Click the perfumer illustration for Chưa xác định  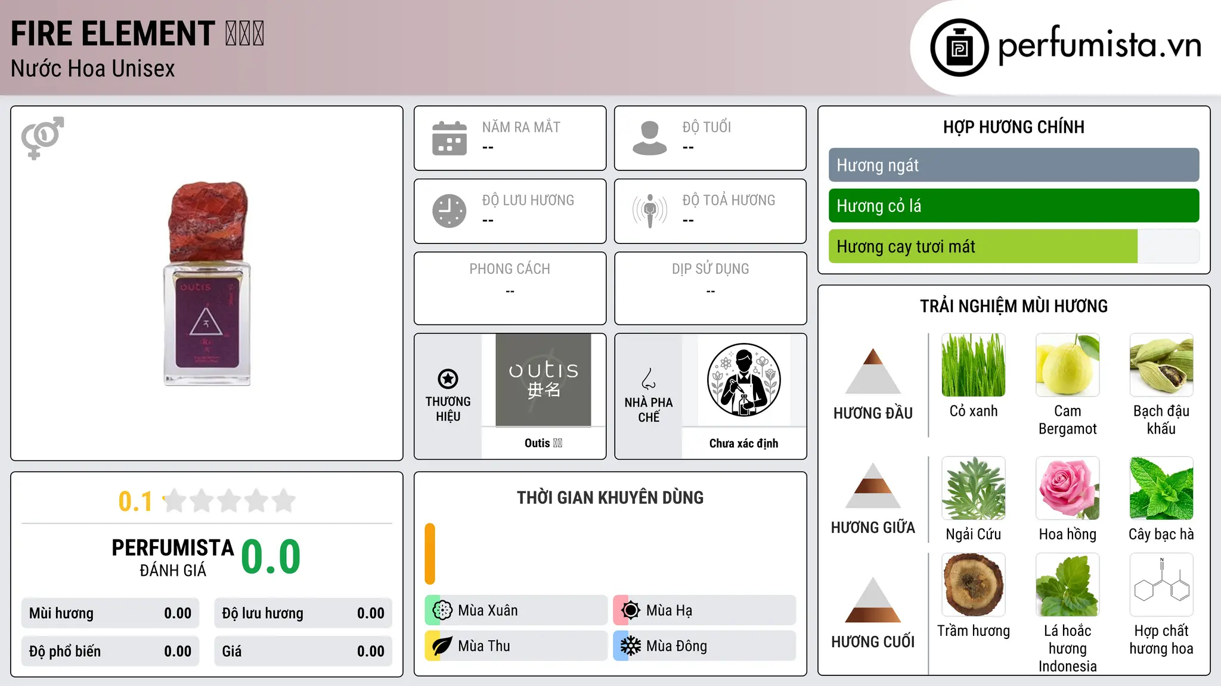[743, 380]
